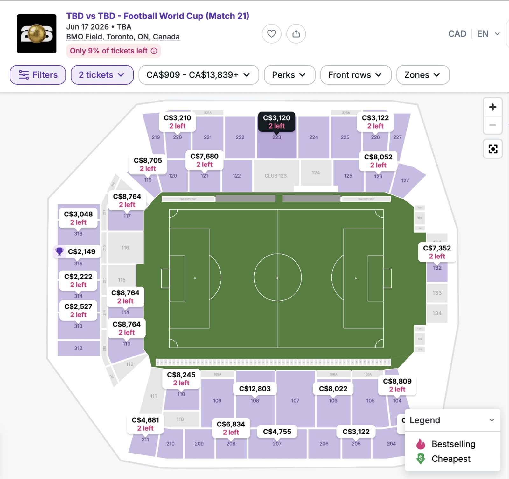Zoom out of the seat map
Screen dimensions: 509x479
(492, 125)
